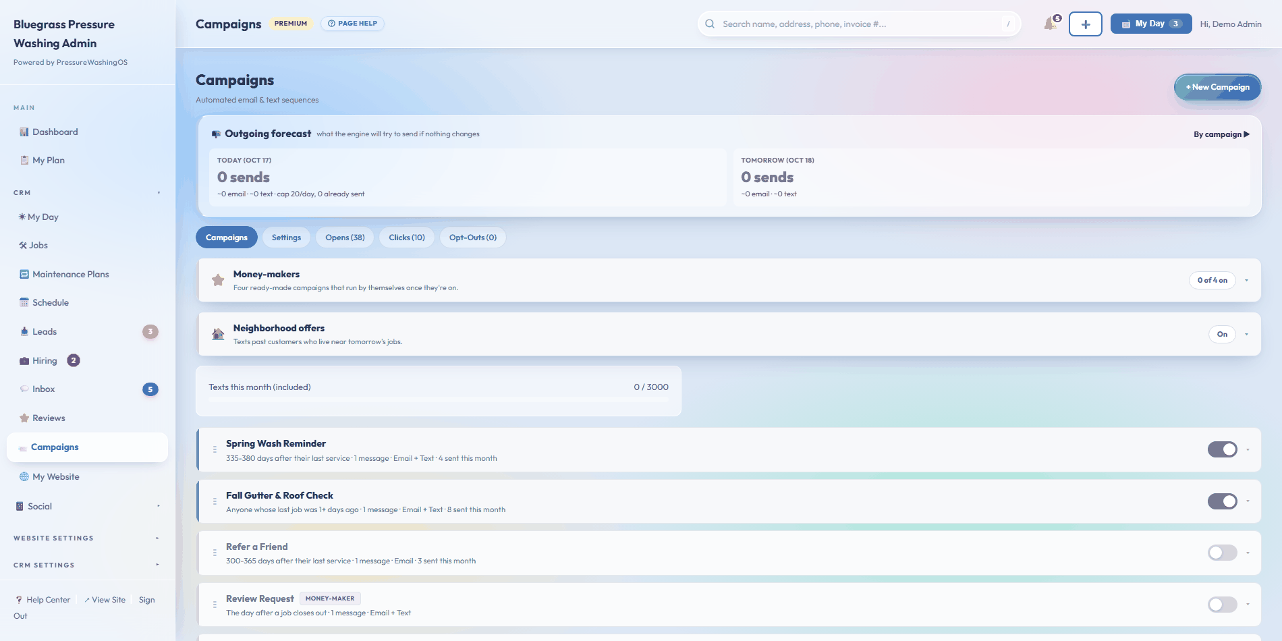Click the Spring Wash Reminder drag handle
The height and width of the screenshot is (641, 1282).
215,449
